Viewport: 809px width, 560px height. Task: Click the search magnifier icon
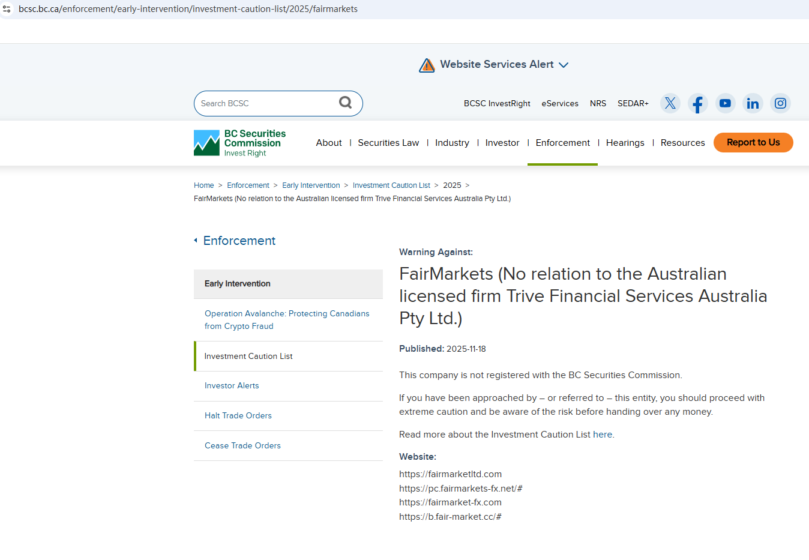click(345, 103)
